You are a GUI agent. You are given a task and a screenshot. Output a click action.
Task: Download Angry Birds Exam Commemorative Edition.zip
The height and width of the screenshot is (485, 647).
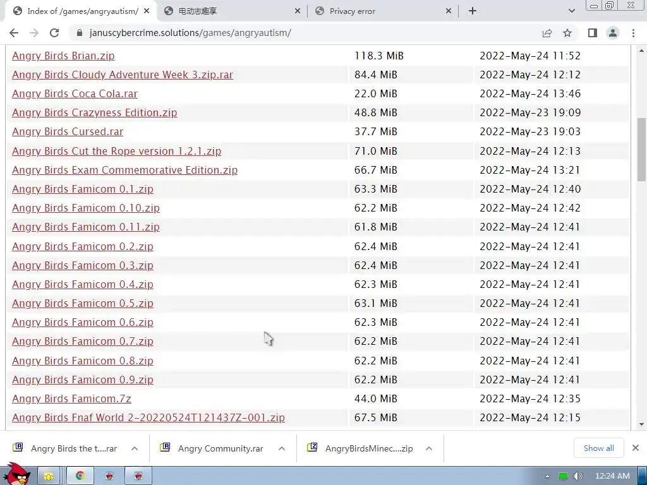pyautogui.click(x=124, y=170)
